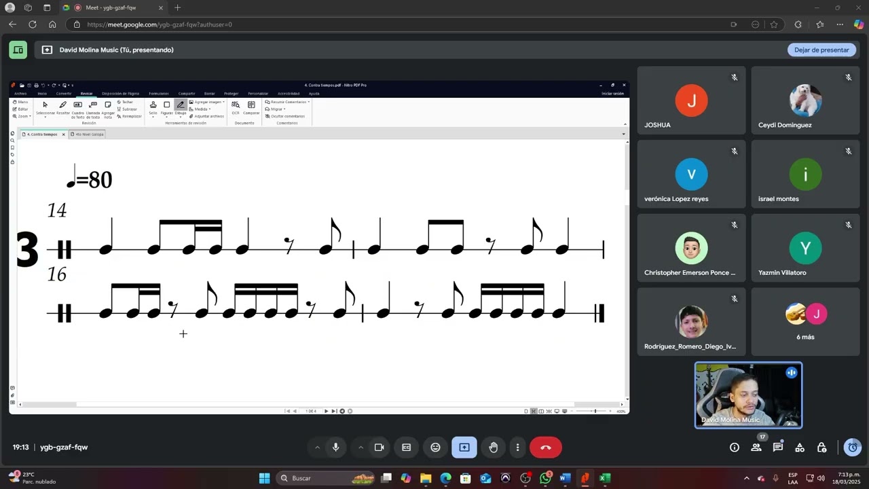Click the David Molina Music self-view thumbnail
The width and height of the screenshot is (869, 489).
point(748,395)
